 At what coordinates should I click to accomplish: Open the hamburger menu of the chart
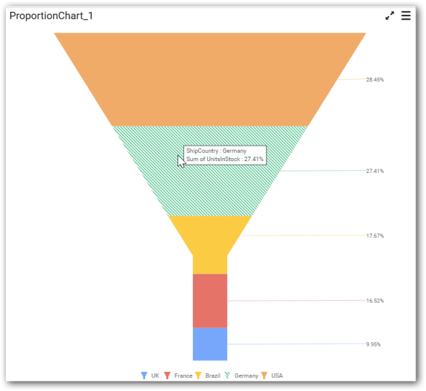coord(406,16)
